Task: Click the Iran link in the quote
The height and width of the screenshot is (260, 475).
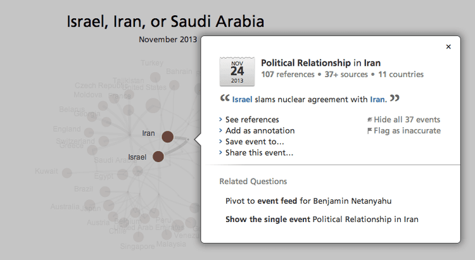Action: (x=377, y=99)
